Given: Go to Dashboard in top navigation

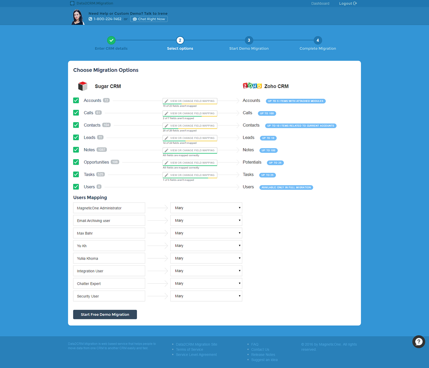Looking at the screenshot, I should tap(320, 3).
